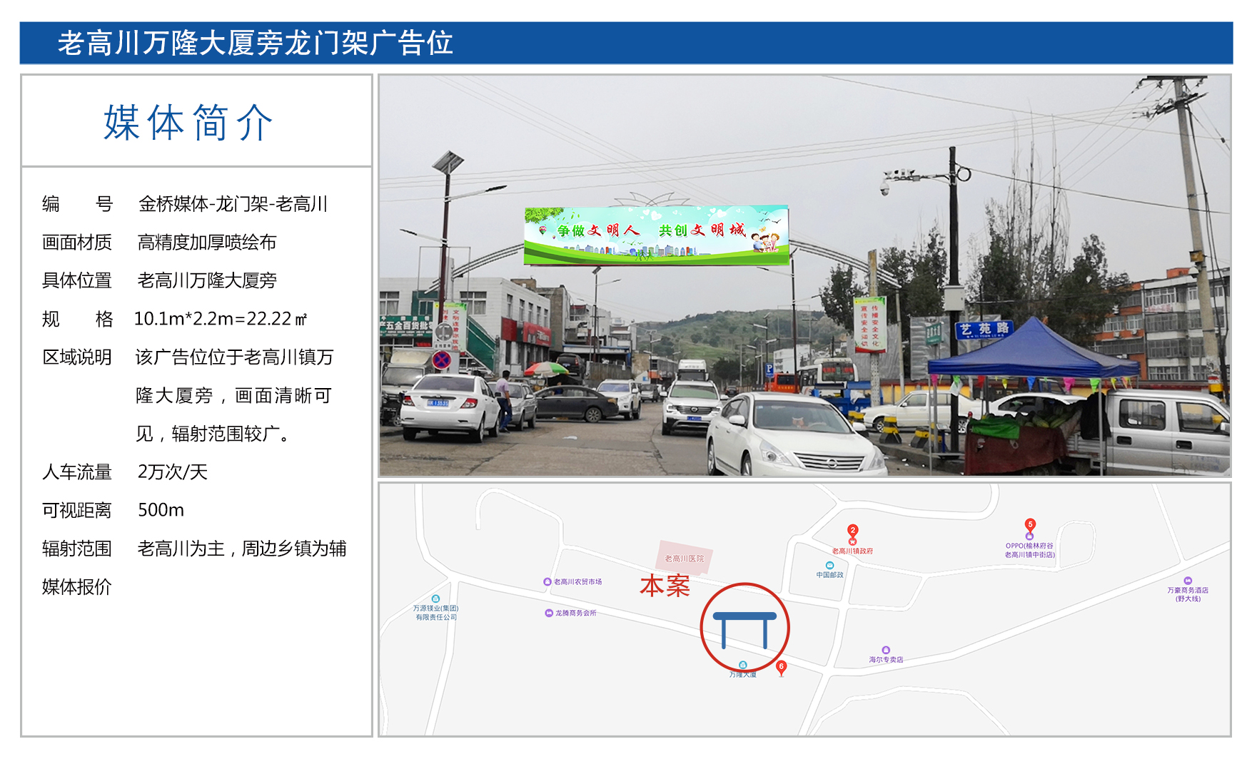The height and width of the screenshot is (759, 1252).
Task: Click the 老高川医院 pink area on the map
Action: pos(685,558)
